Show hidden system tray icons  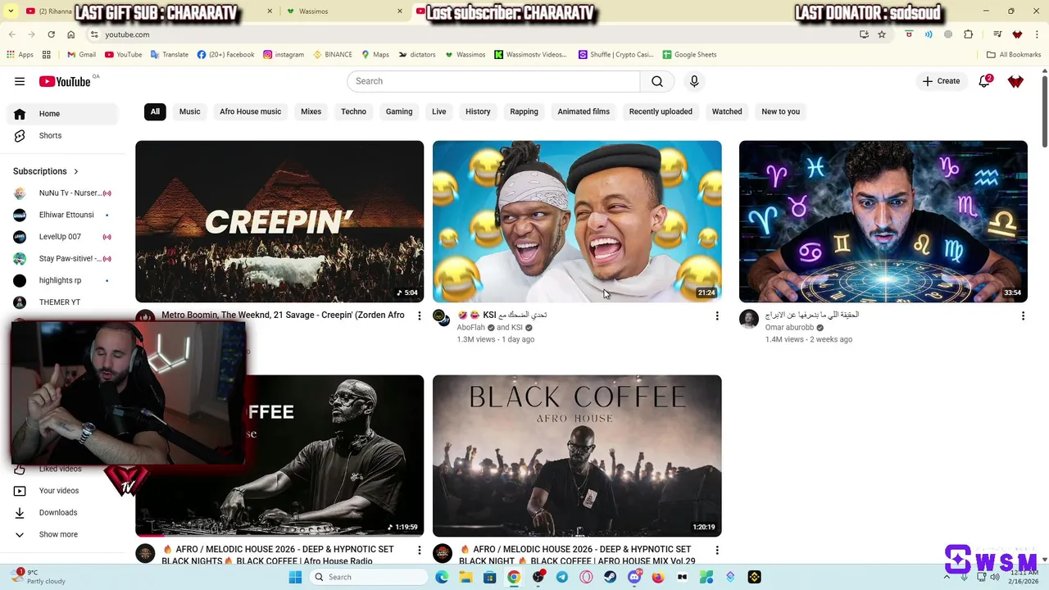(x=947, y=577)
